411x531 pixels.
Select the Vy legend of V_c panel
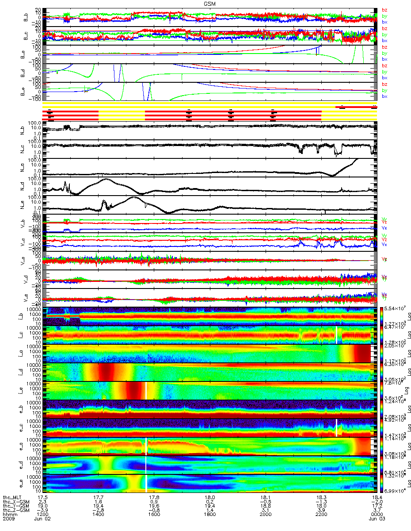pyautogui.click(x=384, y=235)
